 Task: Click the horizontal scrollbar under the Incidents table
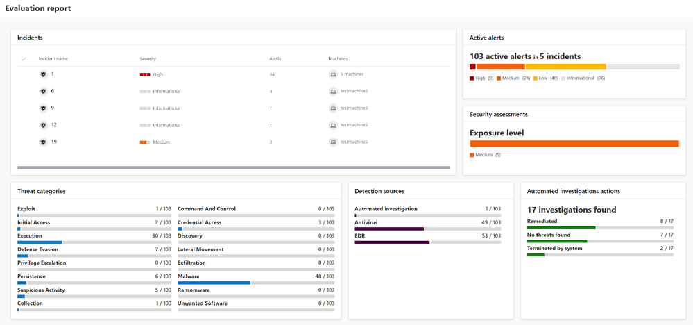(233, 167)
